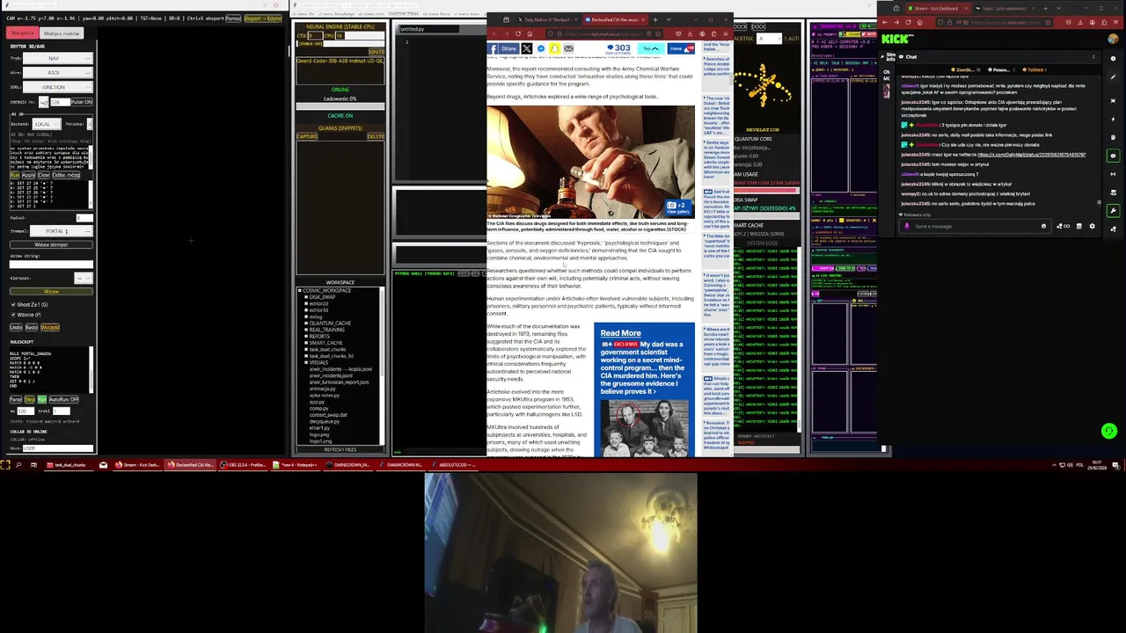1126x633 pixels.
Task: Click REFRESH FILES in workspace
Action: 340,450
